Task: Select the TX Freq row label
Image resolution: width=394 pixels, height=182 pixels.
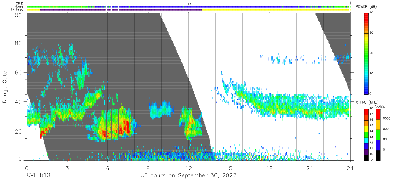Action: pyautogui.click(x=18, y=10)
